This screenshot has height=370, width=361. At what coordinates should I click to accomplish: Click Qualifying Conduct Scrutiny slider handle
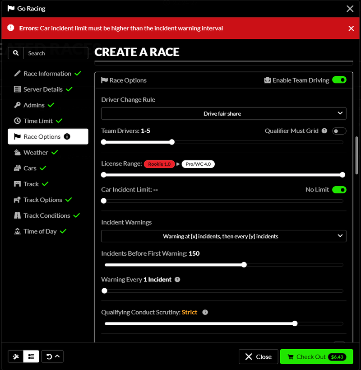pyautogui.click(x=295, y=323)
